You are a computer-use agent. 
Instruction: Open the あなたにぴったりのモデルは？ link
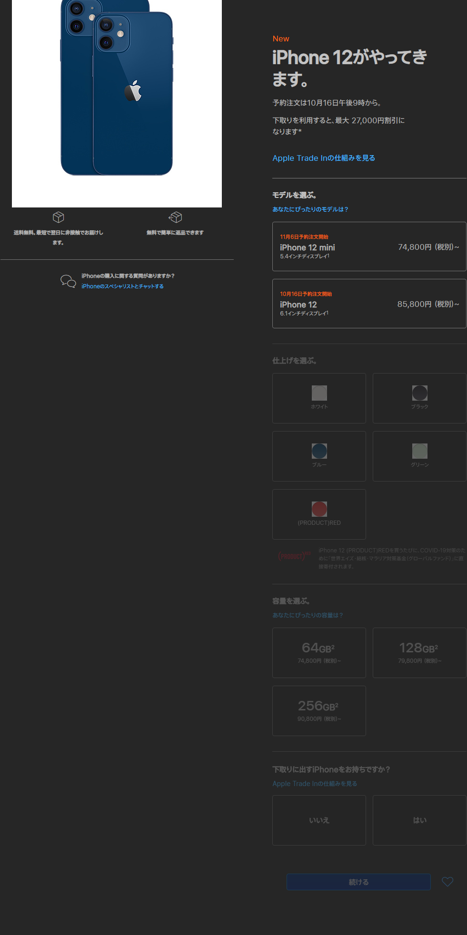pos(310,209)
